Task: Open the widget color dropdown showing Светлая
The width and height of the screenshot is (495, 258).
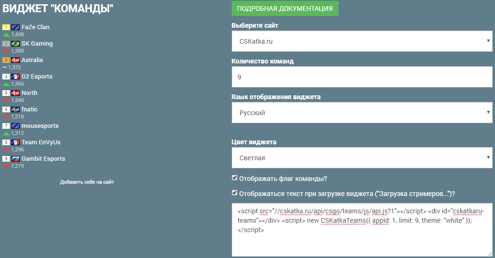Action: click(362, 158)
